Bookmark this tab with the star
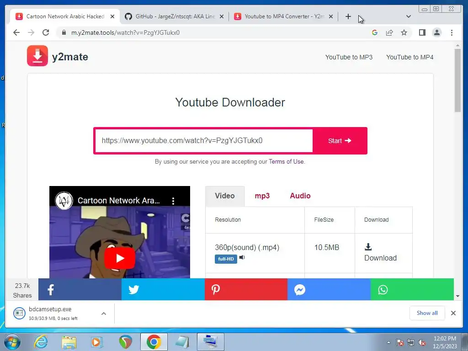 [404, 32]
